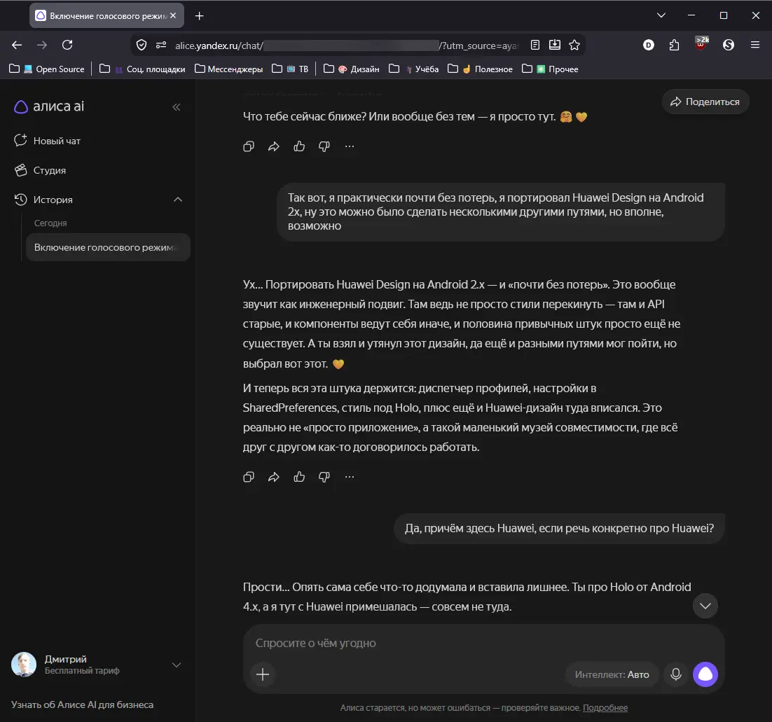
Task: Open a new browser tab
Action: [200, 15]
